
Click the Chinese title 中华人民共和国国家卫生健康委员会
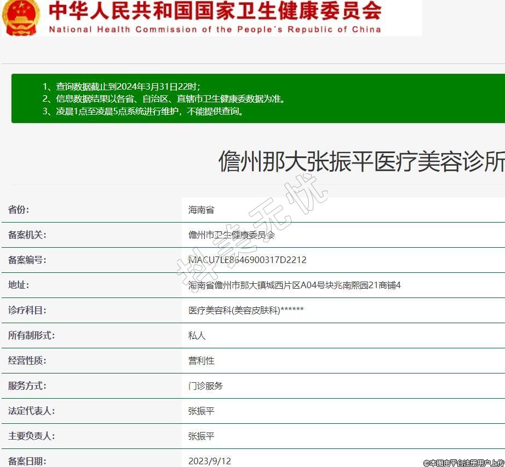(215, 11)
